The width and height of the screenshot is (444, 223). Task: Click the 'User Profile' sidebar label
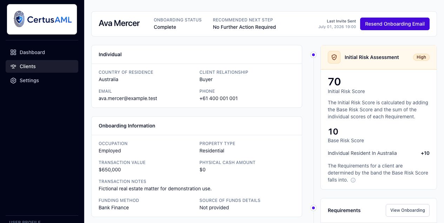click(x=25, y=222)
